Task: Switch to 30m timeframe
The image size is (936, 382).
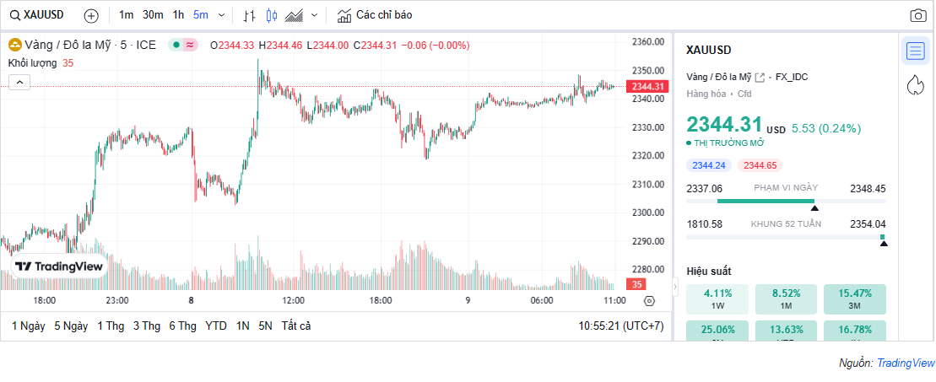Action: (153, 15)
